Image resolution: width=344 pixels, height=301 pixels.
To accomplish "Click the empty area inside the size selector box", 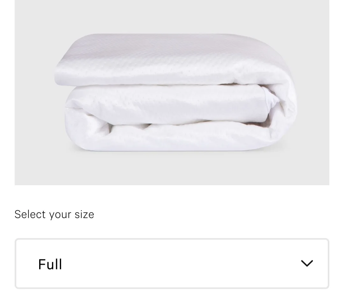I will click(x=176, y=263).
